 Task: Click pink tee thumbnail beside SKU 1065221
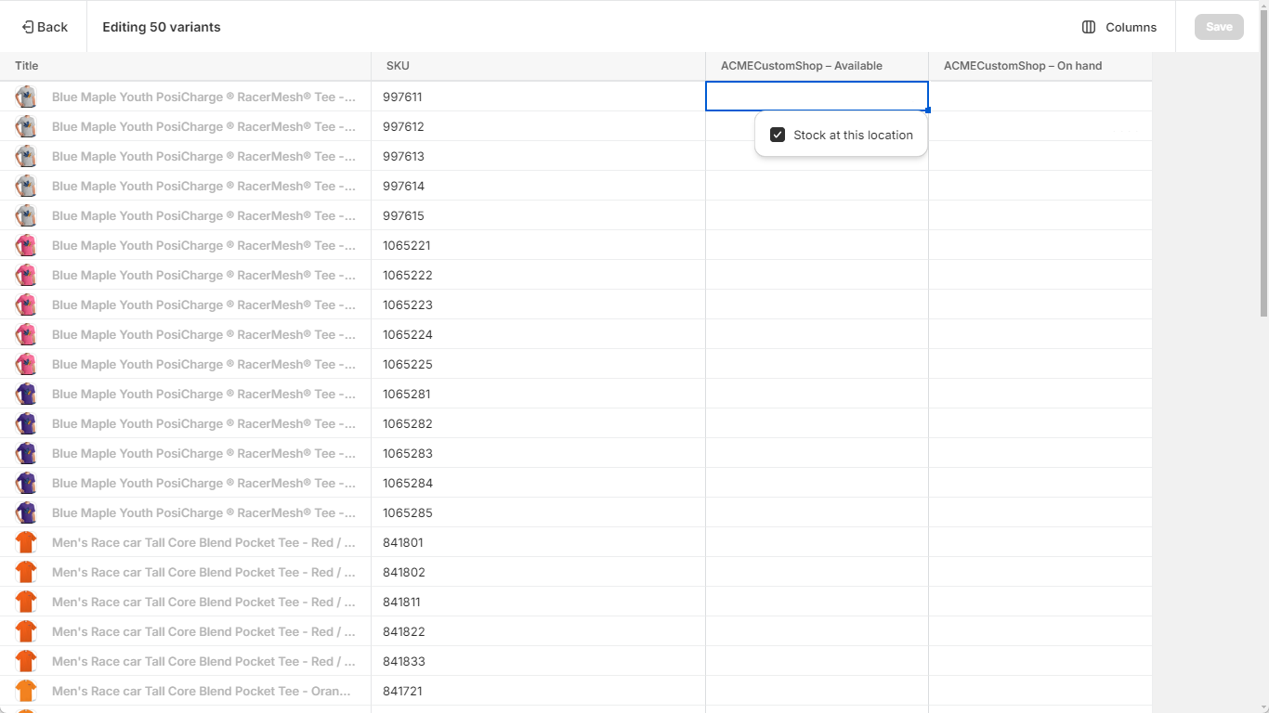[26, 245]
